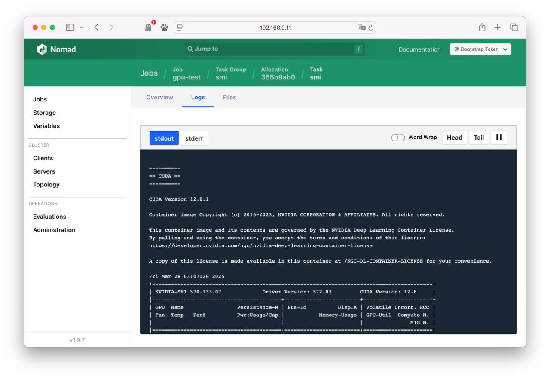The image size is (550, 379).
Task: Jump to the Tail of the log
Action: click(479, 138)
